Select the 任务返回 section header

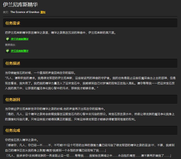point(13,100)
